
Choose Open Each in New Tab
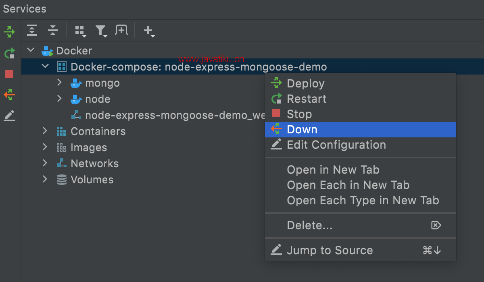[360, 185]
